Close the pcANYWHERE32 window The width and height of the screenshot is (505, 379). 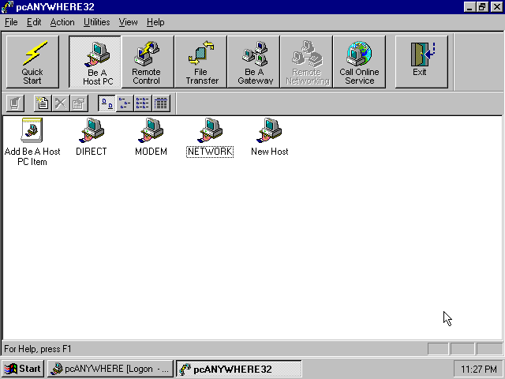[x=496, y=7]
